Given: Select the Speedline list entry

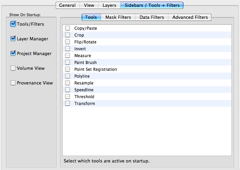Looking at the screenshot, I should pyautogui.click(x=147, y=90).
